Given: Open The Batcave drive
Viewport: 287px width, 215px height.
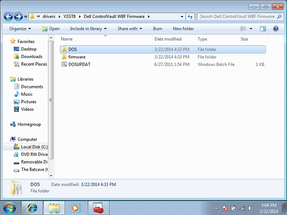Looking at the screenshot, I should (x=34, y=170).
